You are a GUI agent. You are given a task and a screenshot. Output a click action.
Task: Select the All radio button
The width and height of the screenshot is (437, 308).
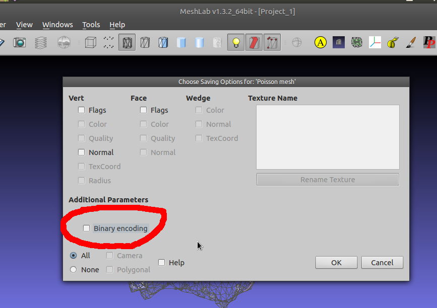click(x=73, y=256)
